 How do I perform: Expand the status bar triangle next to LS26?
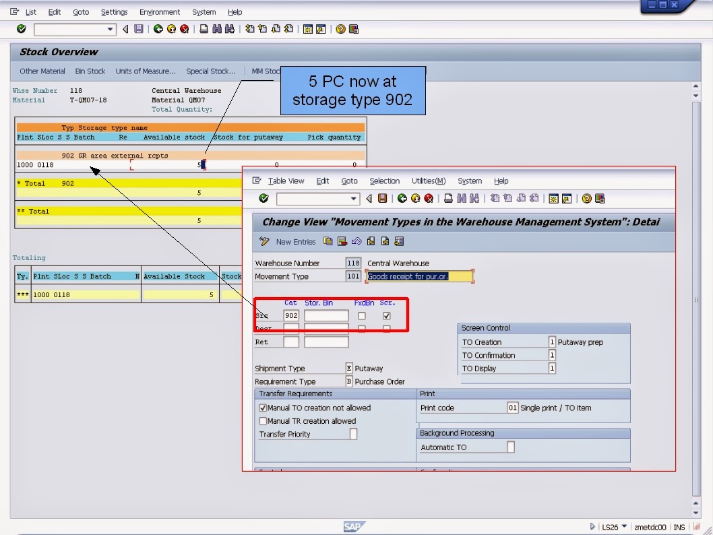coord(592,526)
